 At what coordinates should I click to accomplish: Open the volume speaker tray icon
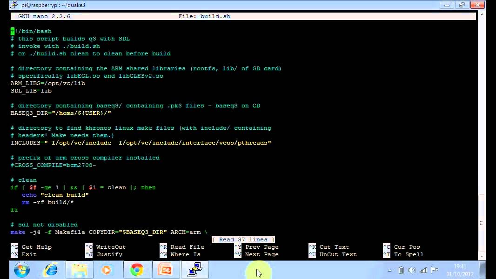412,270
